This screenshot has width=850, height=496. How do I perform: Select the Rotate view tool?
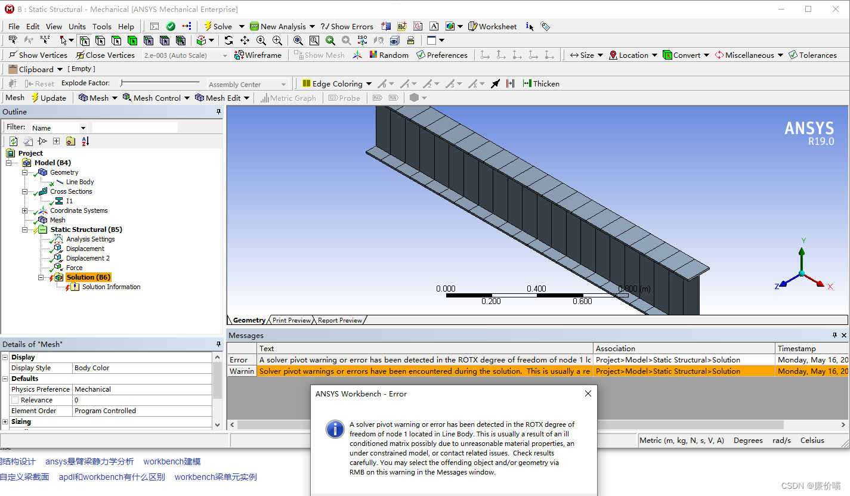tap(229, 41)
